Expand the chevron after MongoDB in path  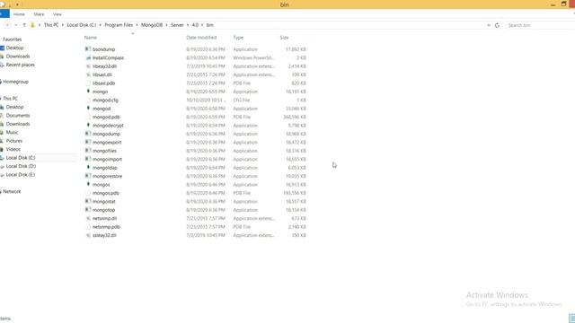point(166,25)
